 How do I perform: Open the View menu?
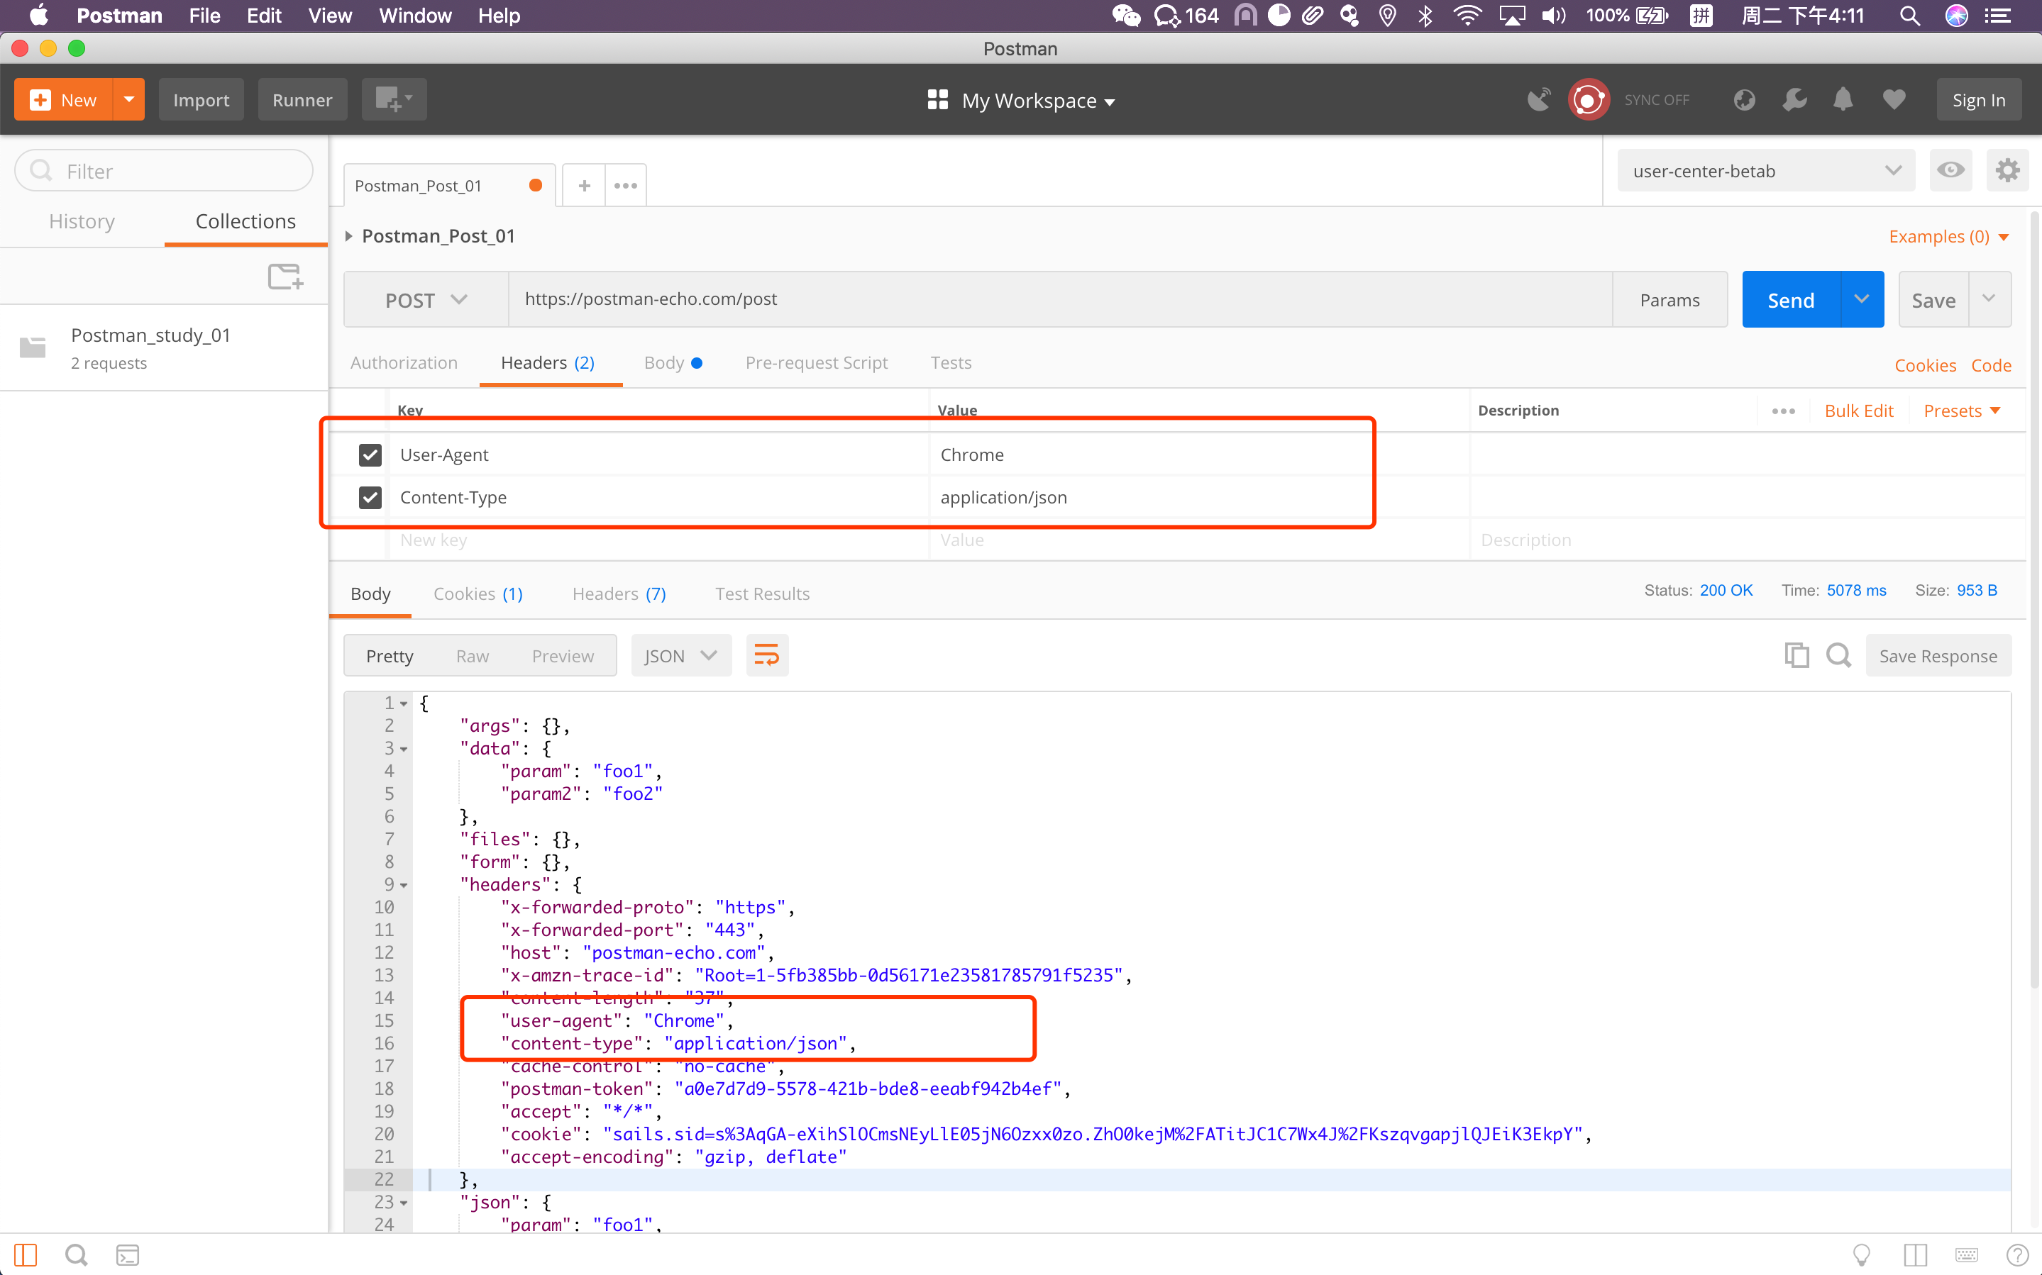330,16
